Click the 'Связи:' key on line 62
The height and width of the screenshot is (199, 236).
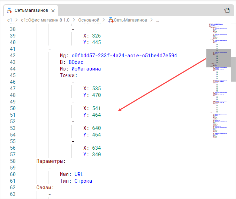[x=45, y=188]
